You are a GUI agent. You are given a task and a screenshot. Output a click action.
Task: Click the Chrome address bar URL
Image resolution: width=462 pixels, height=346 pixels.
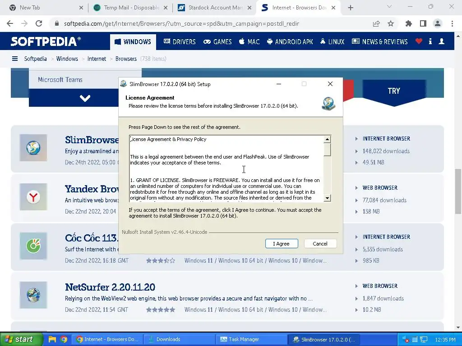(x=181, y=23)
